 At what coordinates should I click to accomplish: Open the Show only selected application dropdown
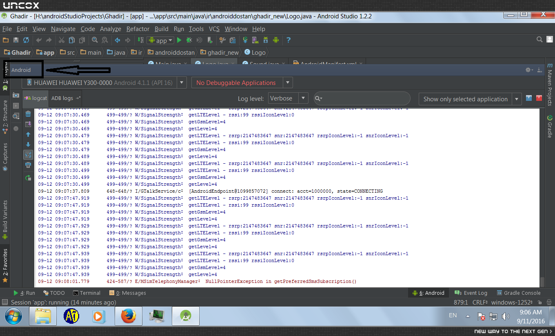tap(470, 99)
